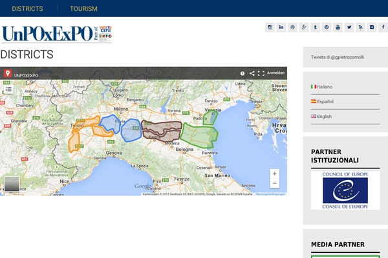
Task: Open the Flickr social icon
Action: click(372, 27)
